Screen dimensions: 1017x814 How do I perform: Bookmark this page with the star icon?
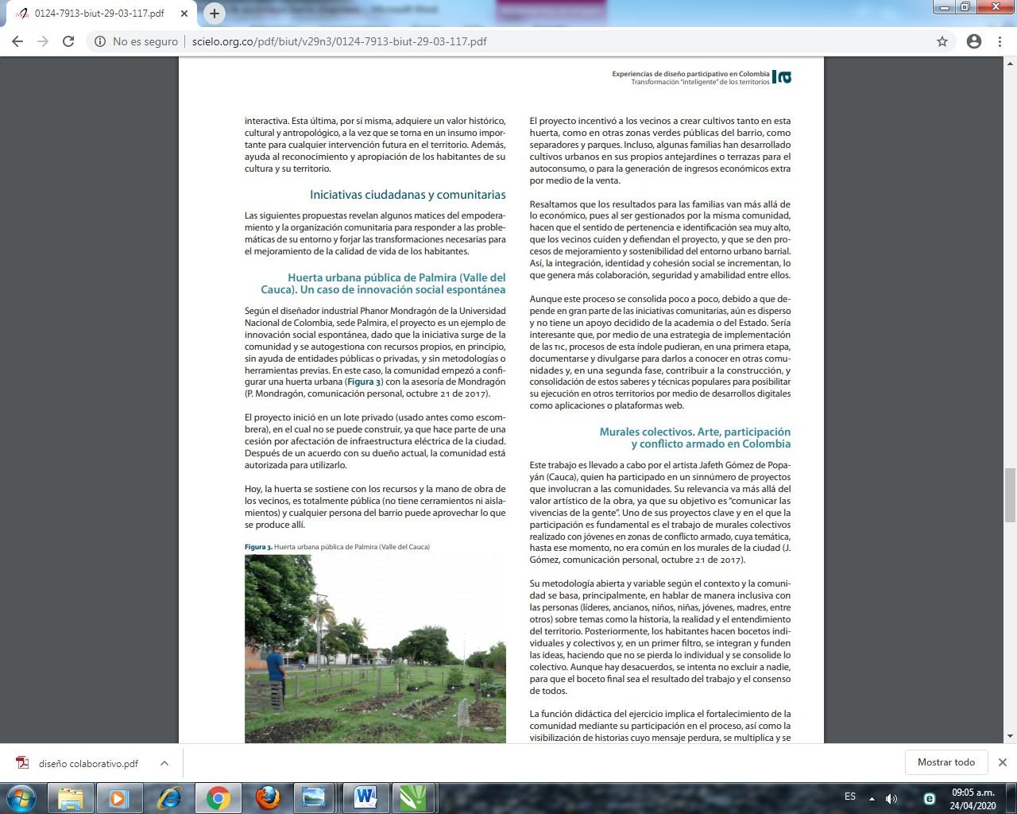tap(942, 41)
